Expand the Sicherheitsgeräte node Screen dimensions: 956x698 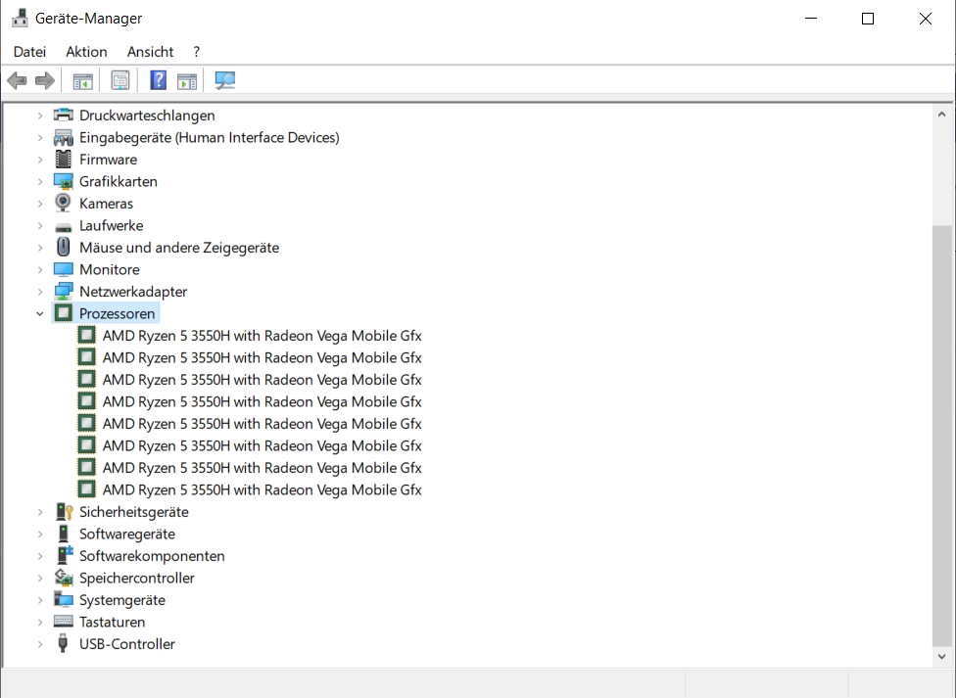[39, 512]
